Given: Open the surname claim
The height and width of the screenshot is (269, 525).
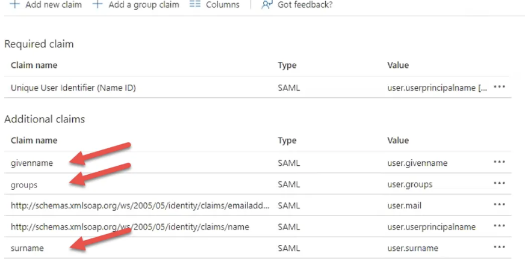Looking at the screenshot, I should coord(27,249).
